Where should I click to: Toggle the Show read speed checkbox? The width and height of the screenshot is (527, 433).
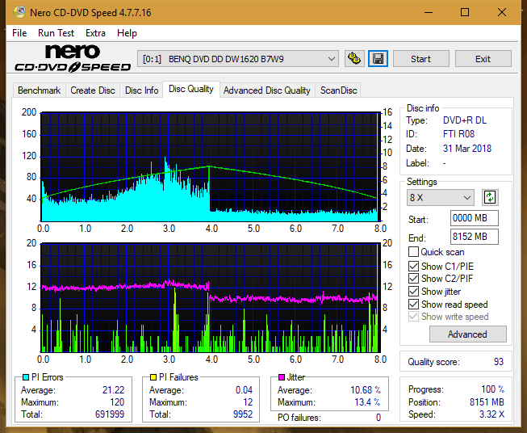point(413,304)
